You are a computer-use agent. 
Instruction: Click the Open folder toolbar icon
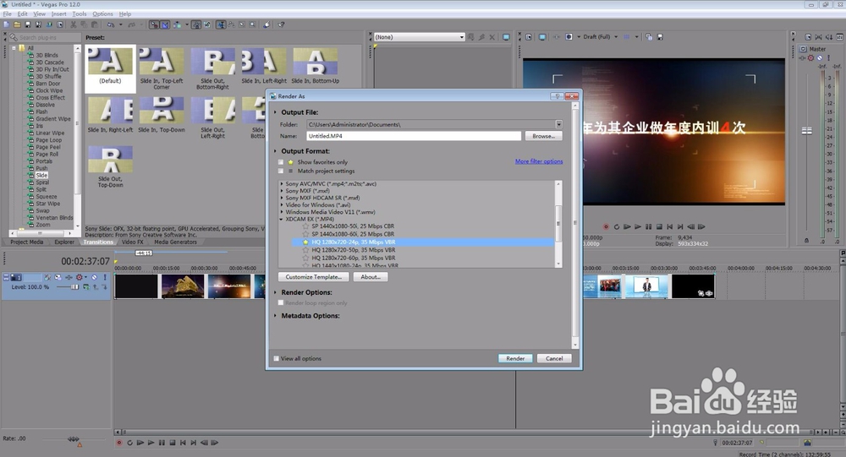(17, 24)
